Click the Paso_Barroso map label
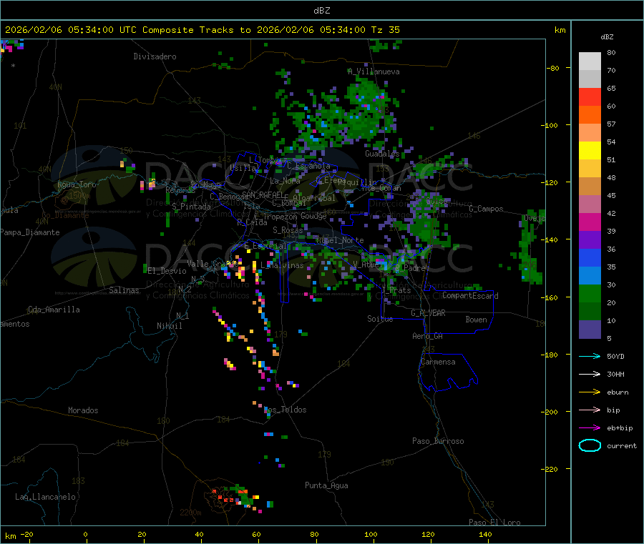Screen dimensions: 644x544 tap(438, 441)
